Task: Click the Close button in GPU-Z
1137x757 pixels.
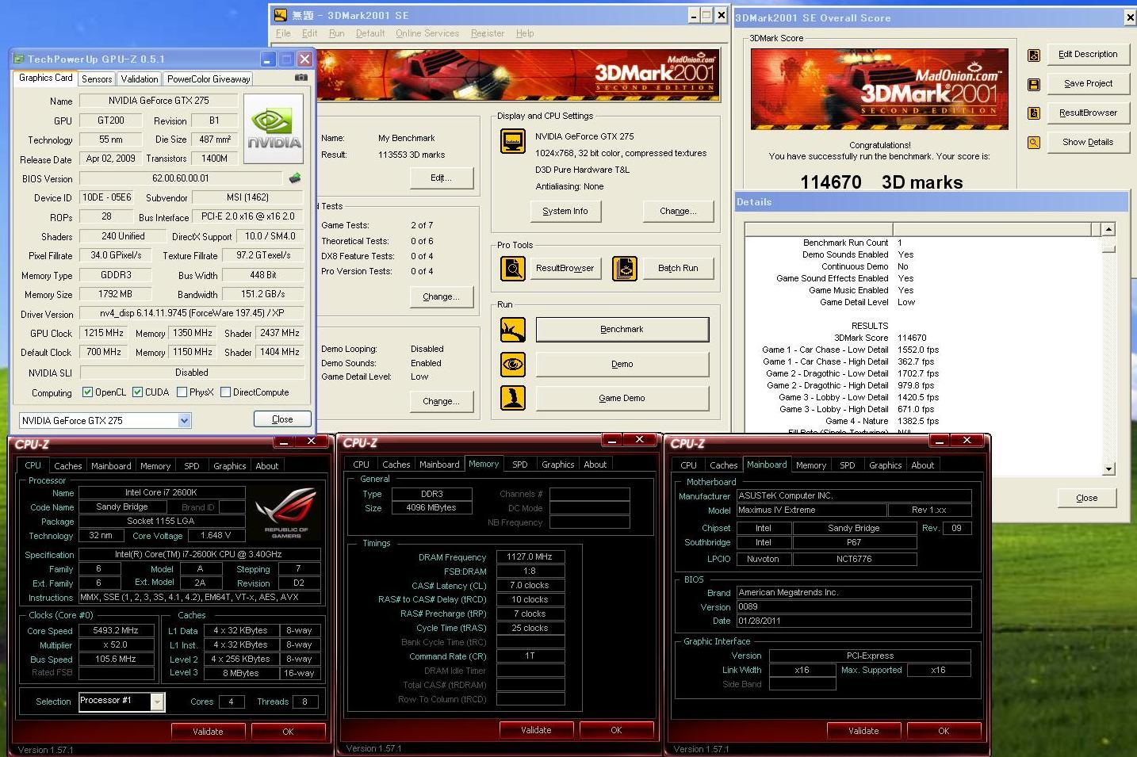Action: click(x=282, y=419)
